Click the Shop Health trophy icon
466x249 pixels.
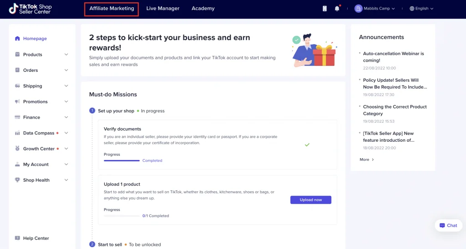point(17,180)
